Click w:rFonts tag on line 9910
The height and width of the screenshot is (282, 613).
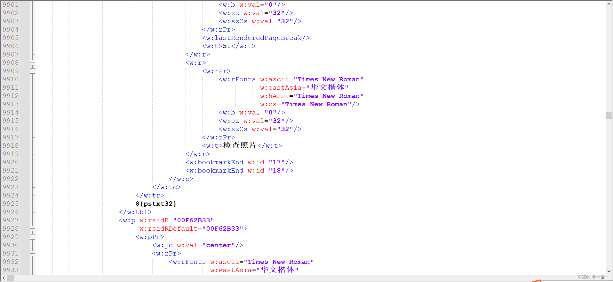point(237,79)
